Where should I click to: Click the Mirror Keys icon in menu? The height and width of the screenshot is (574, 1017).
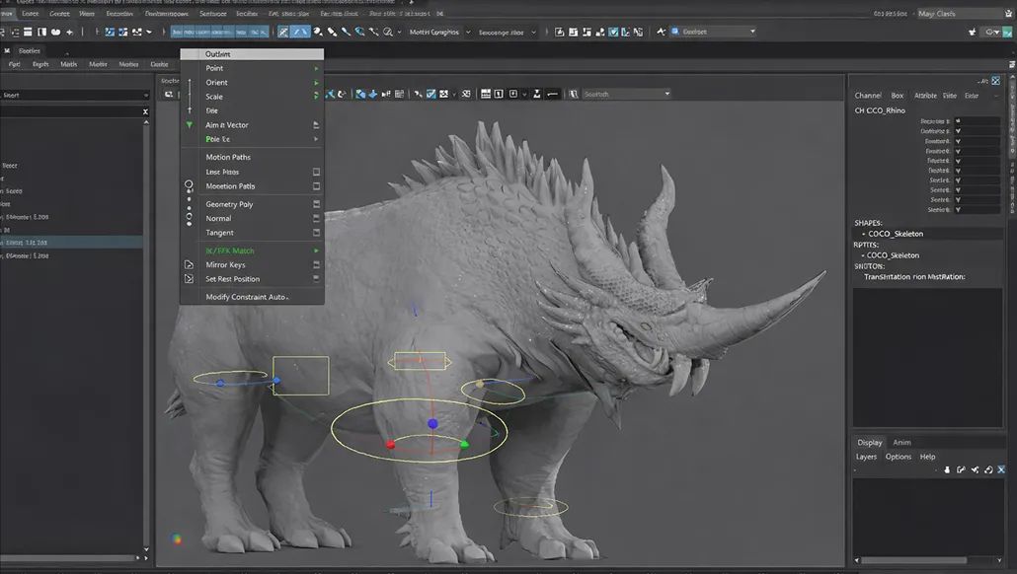pyautogui.click(x=189, y=264)
